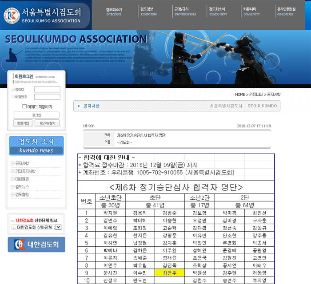Click 커뮤니티 in the breadcrumb
This screenshot has width=311, height=284.
coord(256,95)
